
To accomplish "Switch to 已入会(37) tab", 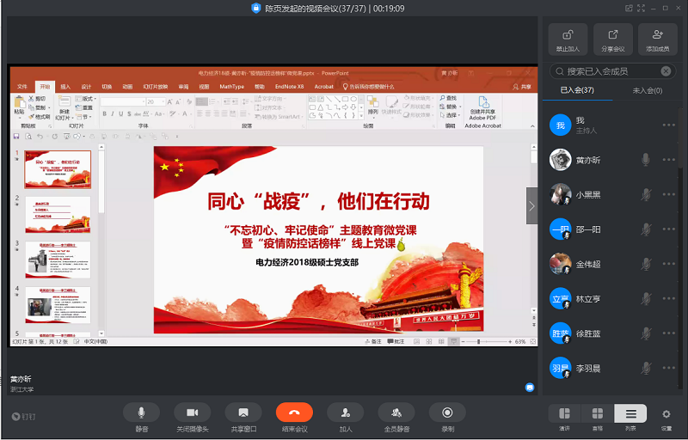I will tap(577, 90).
